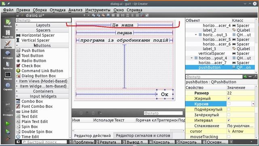Image resolution: width=259 pixels, height=146 pixels.
Task: Open Проекты mode in sidebar
Action: point(8,66)
